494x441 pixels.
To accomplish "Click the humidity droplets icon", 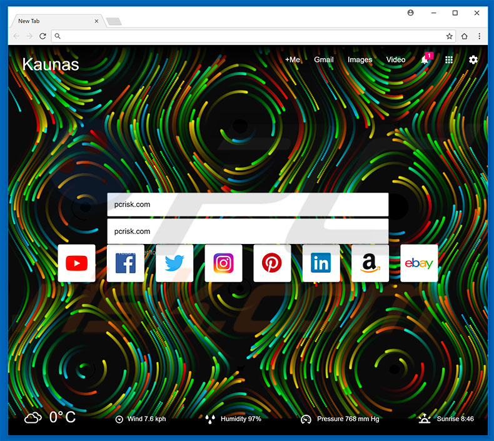I will [210, 419].
